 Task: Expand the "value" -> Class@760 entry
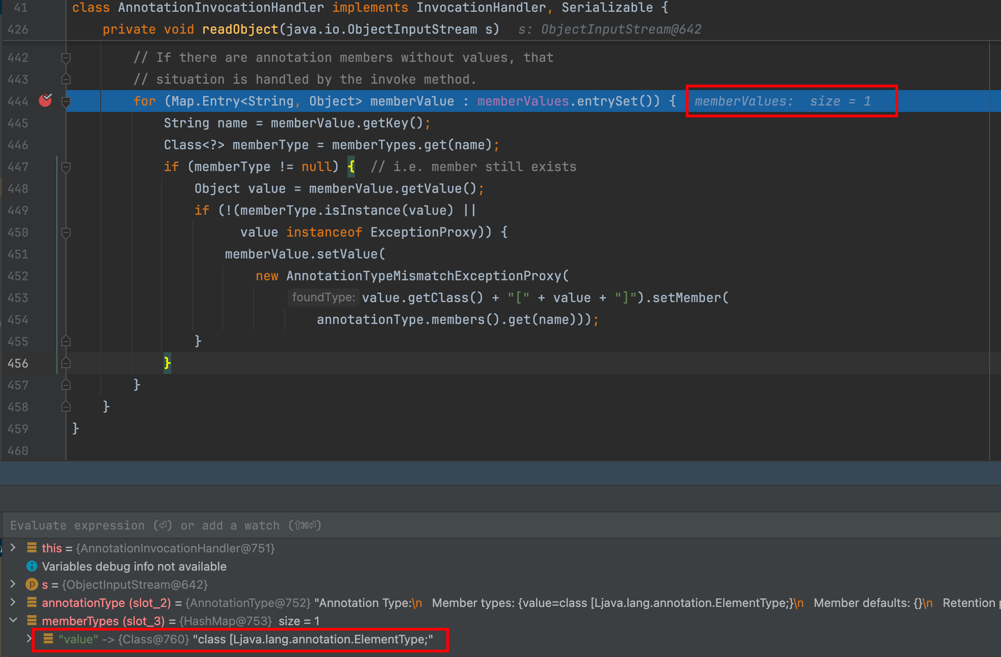(x=29, y=639)
